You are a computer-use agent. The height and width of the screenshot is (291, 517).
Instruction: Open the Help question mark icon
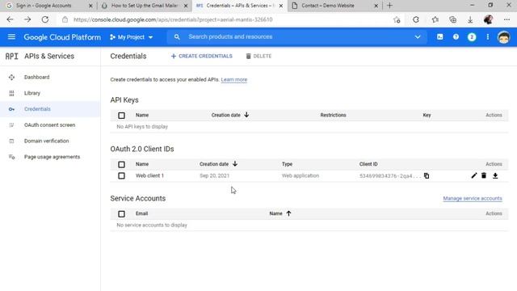[456, 37]
